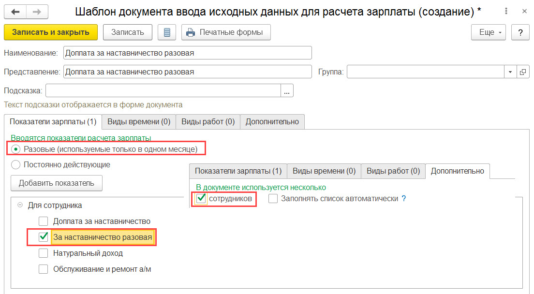Expand the Группа dropdown arrow
Image resolution: width=534 pixels, height=294 pixels.
510,72
